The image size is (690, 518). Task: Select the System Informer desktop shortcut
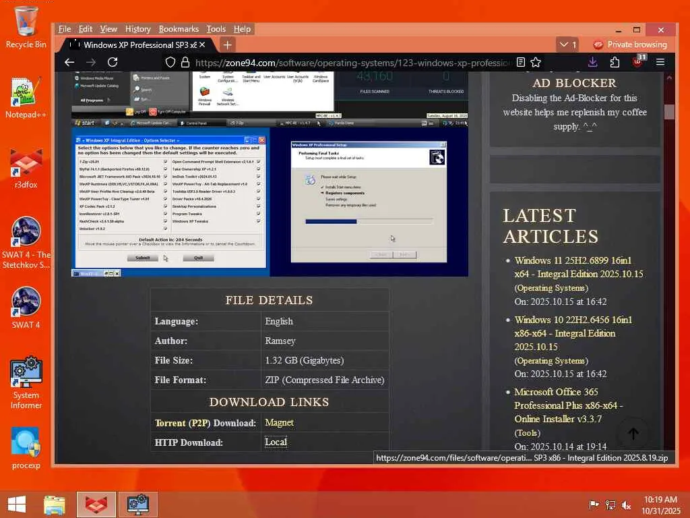(x=26, y=382)
